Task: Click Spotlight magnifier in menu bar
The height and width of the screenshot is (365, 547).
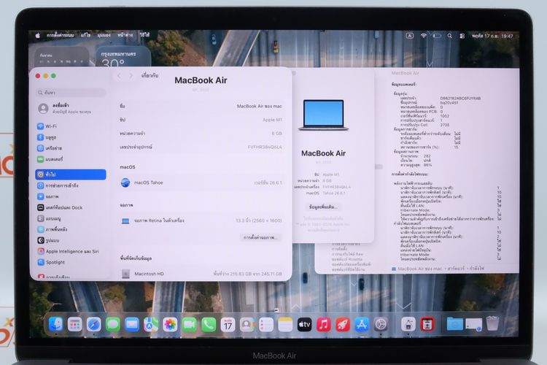Action: pyautogui.click(x=450, y=36)
